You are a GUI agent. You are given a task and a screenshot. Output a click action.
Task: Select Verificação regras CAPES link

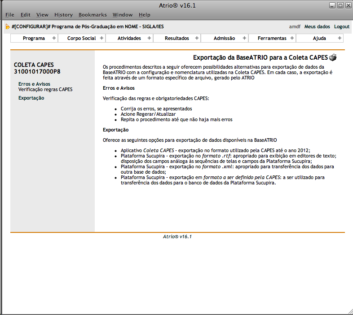45,89
